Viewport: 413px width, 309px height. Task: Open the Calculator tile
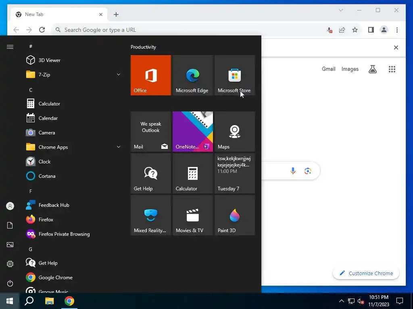[193, 173]
